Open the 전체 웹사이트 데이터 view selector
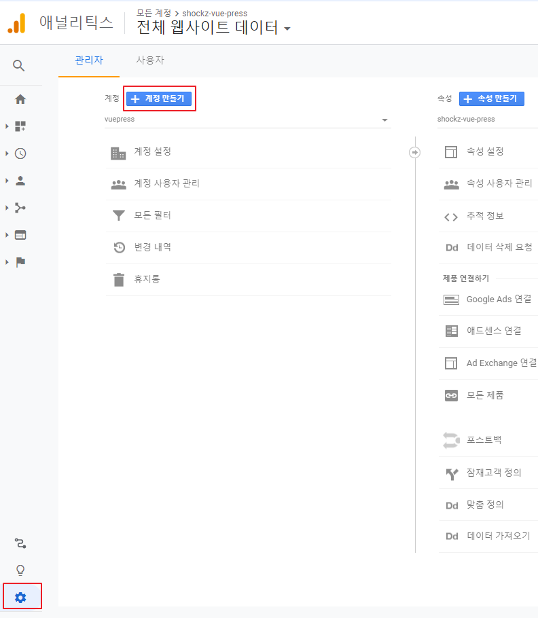 click(214, 28)
